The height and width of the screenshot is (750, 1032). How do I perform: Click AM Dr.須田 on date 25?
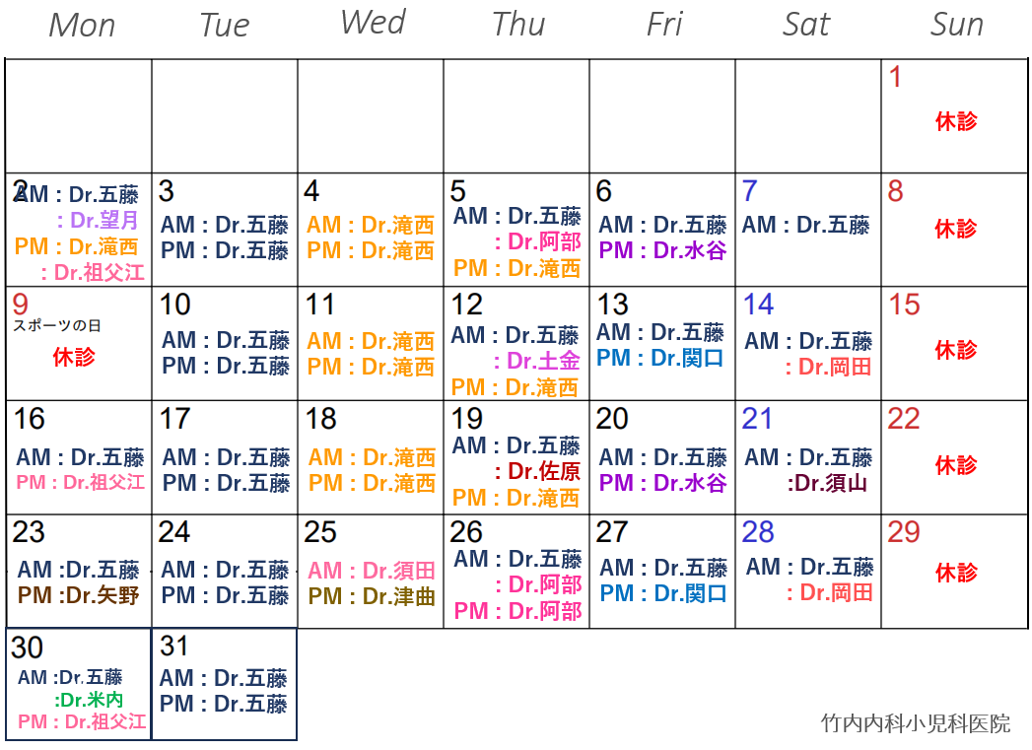[x=372, y=571]
